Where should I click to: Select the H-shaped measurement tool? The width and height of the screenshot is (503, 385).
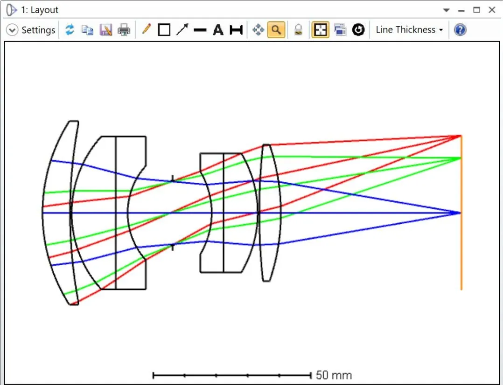(236, 30)
